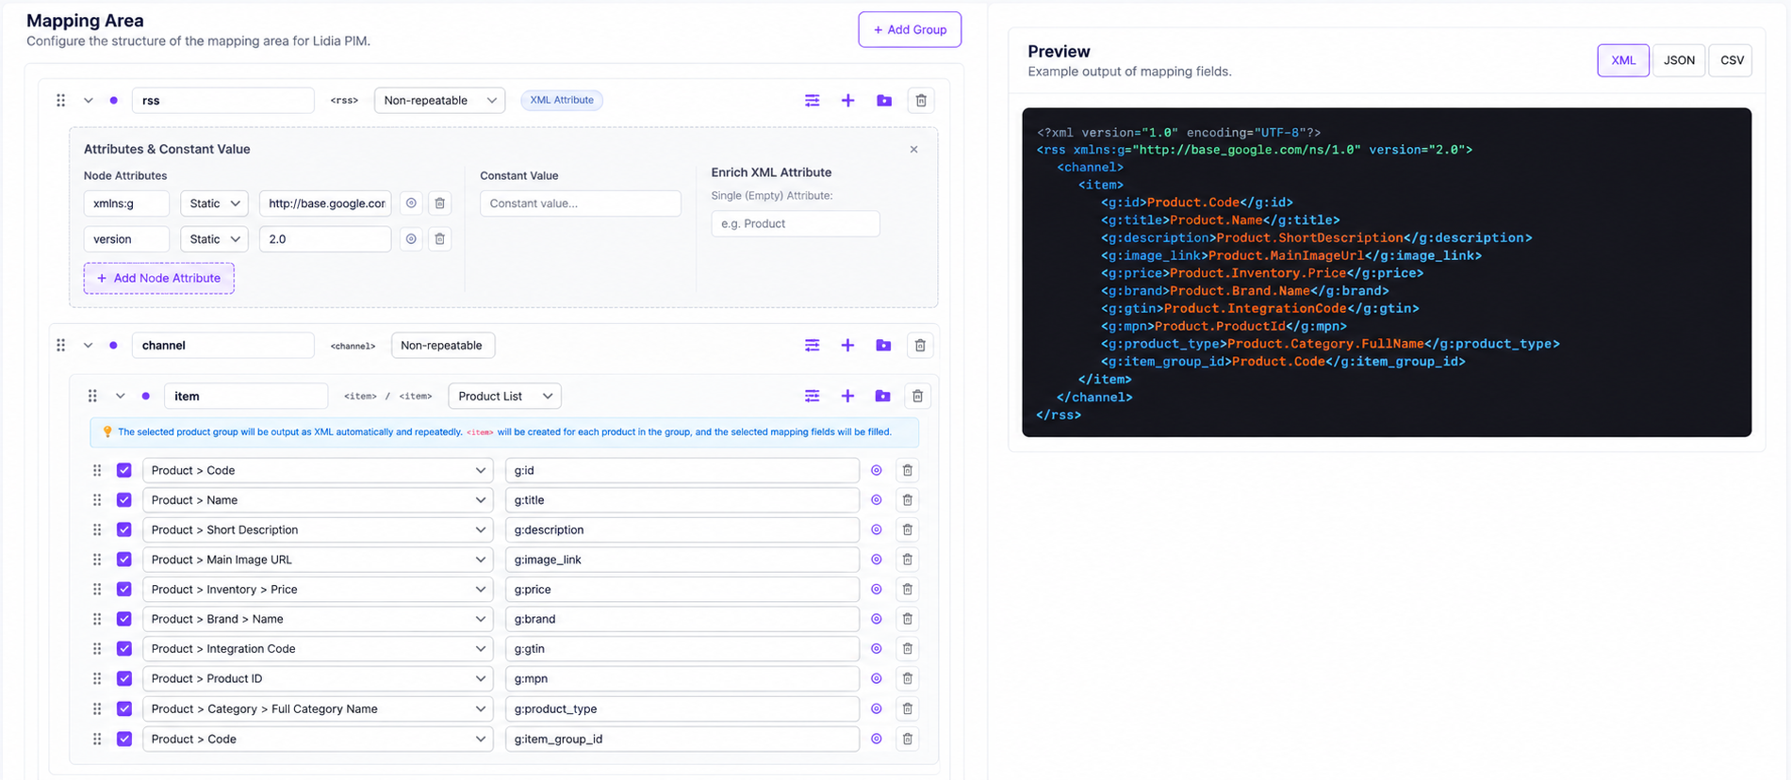The image size is (1791, 780).
Task: Switch preview to JSON tab
Action: (1679, 60)
